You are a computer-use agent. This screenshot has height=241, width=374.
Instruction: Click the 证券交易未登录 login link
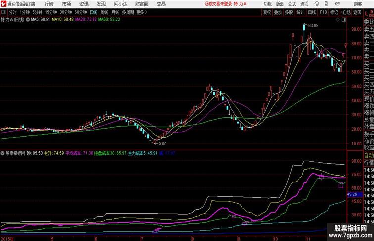tap(218, 4)
